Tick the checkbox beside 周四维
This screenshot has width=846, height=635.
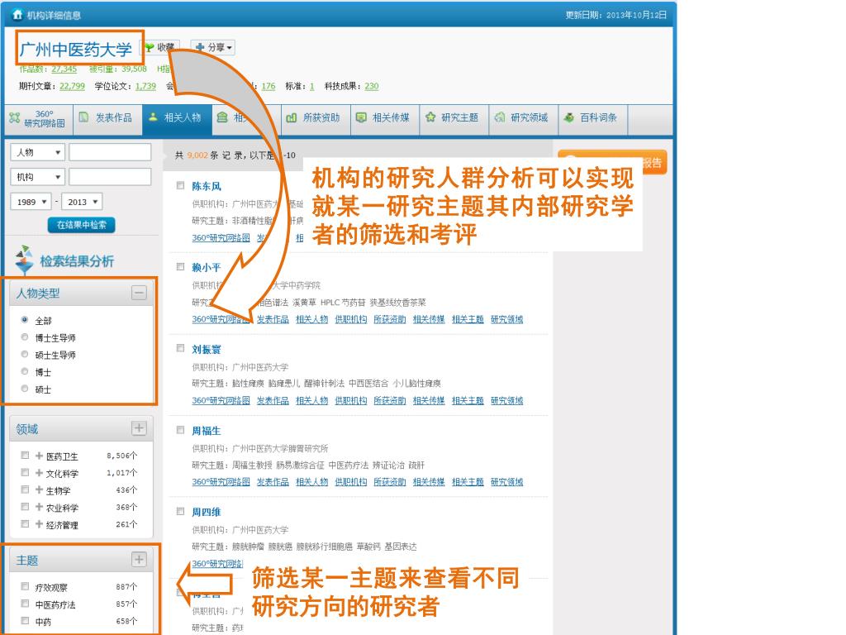click(x=181, y=511)
